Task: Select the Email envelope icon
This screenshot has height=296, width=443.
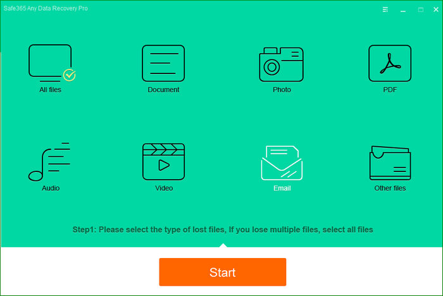Action: pyautogui.click(x=282, y=162)
